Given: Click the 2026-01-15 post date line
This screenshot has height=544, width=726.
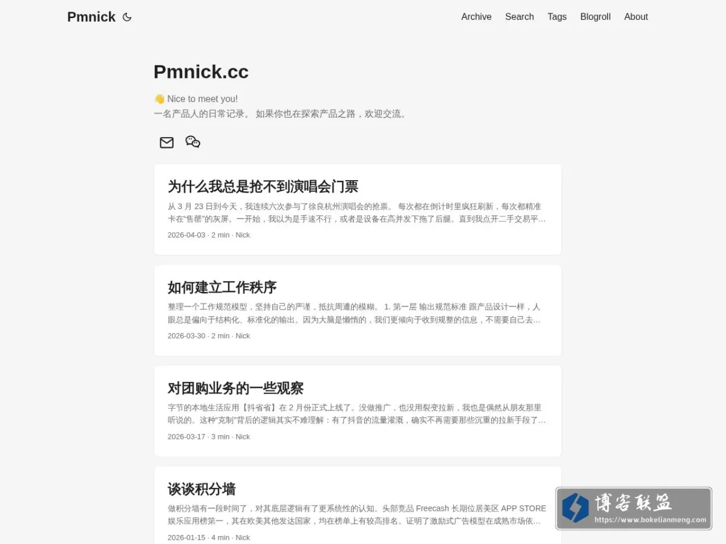Looking at the screenshot, I should tap(209, 537).
